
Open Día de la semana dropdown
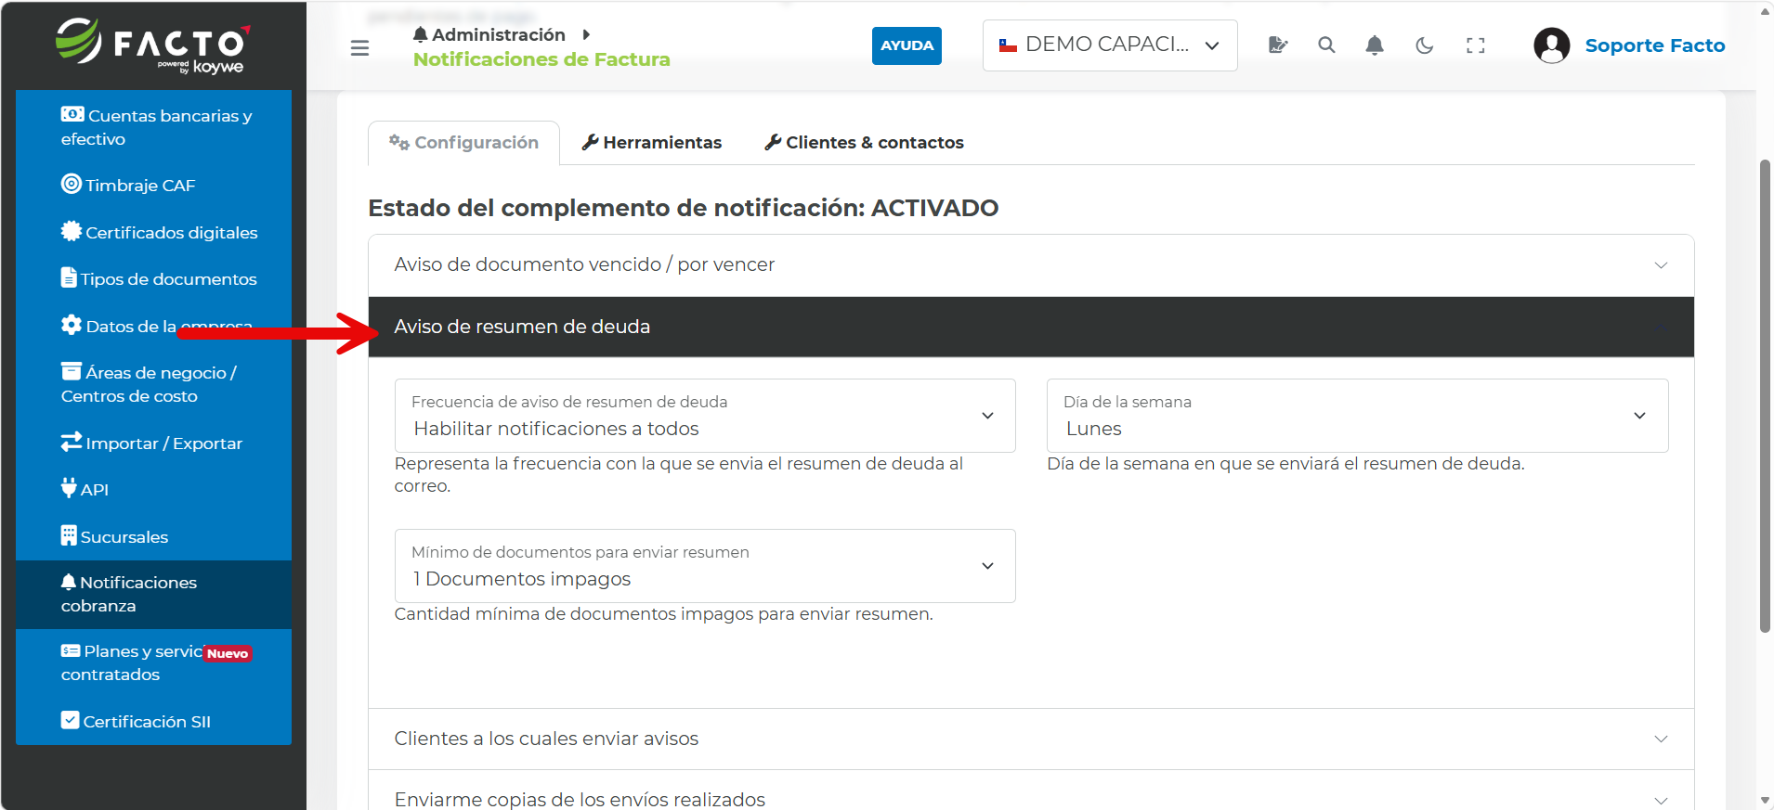coord(1357,416)
